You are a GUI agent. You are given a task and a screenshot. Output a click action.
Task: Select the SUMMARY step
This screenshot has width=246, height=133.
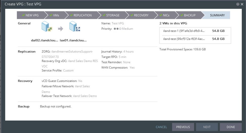[x=217, y=15]
